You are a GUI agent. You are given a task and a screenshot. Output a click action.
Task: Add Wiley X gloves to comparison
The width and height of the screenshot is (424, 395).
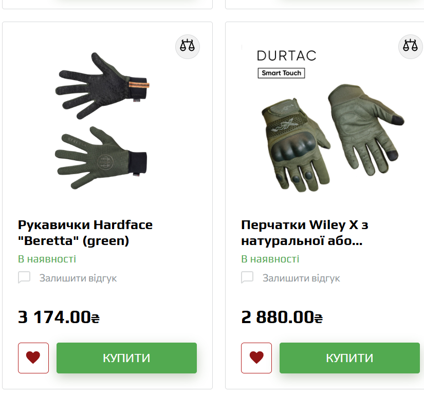(411, 46)
